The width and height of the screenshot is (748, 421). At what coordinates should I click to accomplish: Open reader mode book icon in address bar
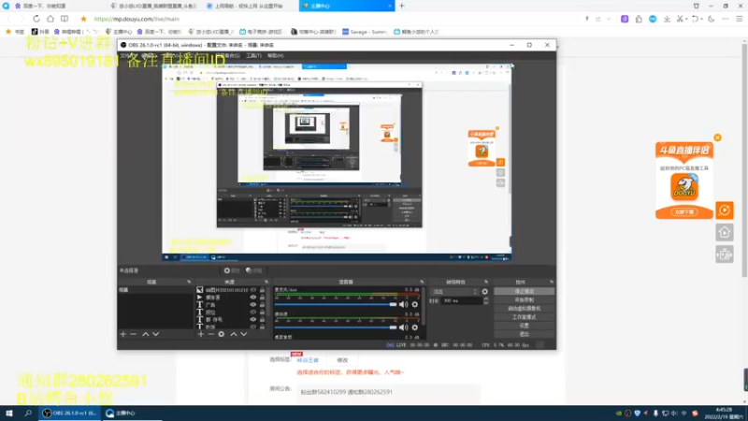[65, 19]
